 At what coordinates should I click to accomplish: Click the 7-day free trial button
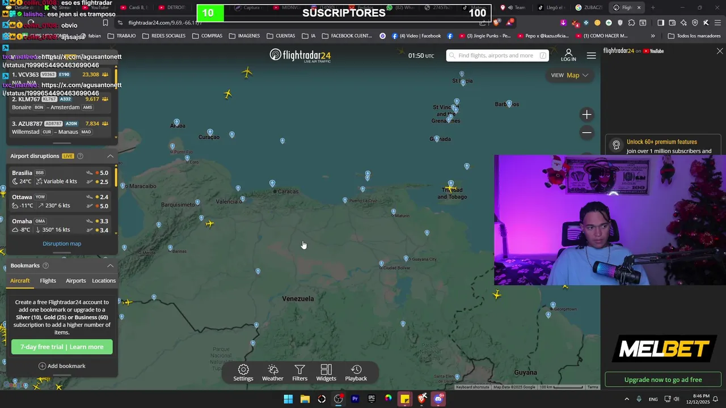point(62,347)
